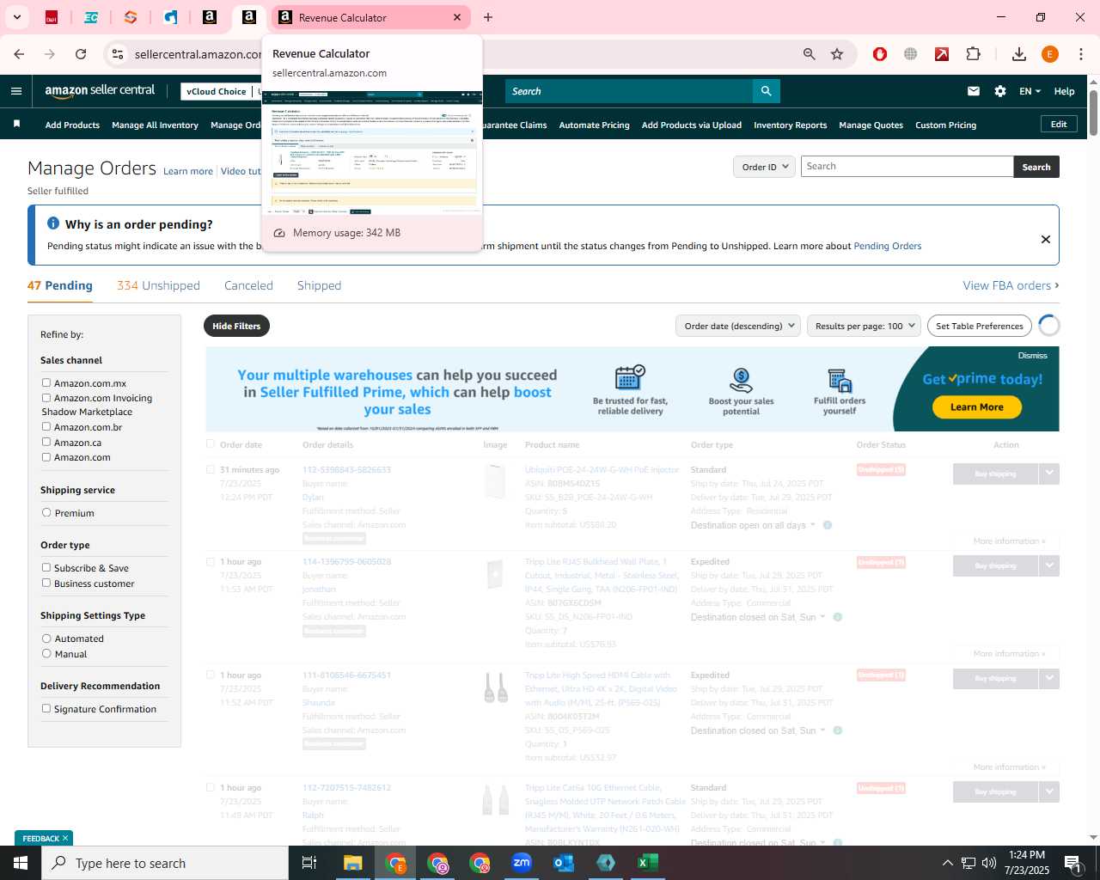1100x880 pixels.
Task: Check the Amazon.com Invoicing Shadow Marketplace filter
Action: point(46,398)
